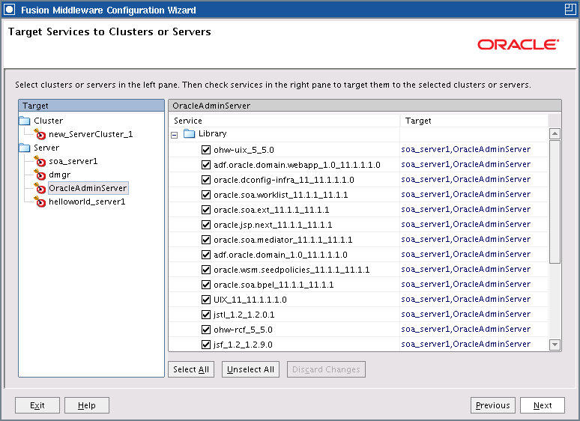Toggle oracle.soa.bpel_11.1.1_11.1.1 checkbox
The width and height of the screenshot is (580, 421).
206,285
